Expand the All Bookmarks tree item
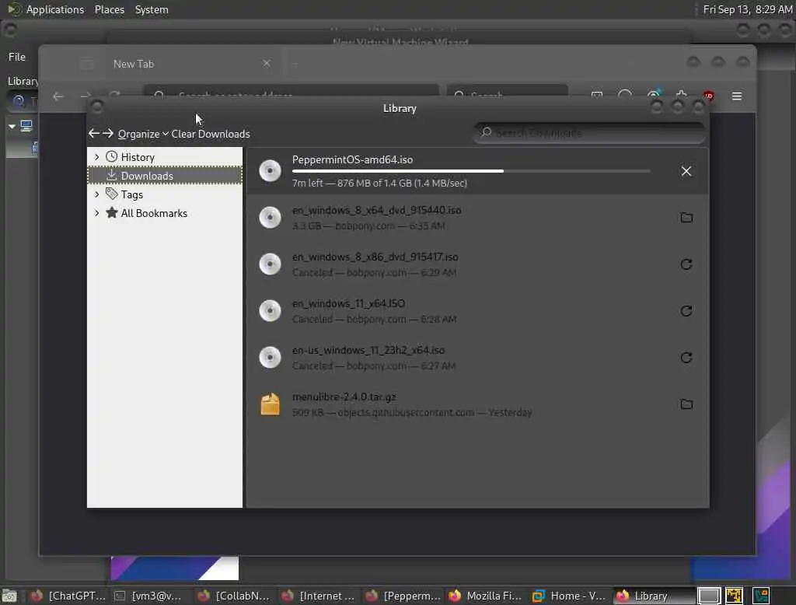The image size is (796, 605). pyautogui.click(x=97, y=213)
